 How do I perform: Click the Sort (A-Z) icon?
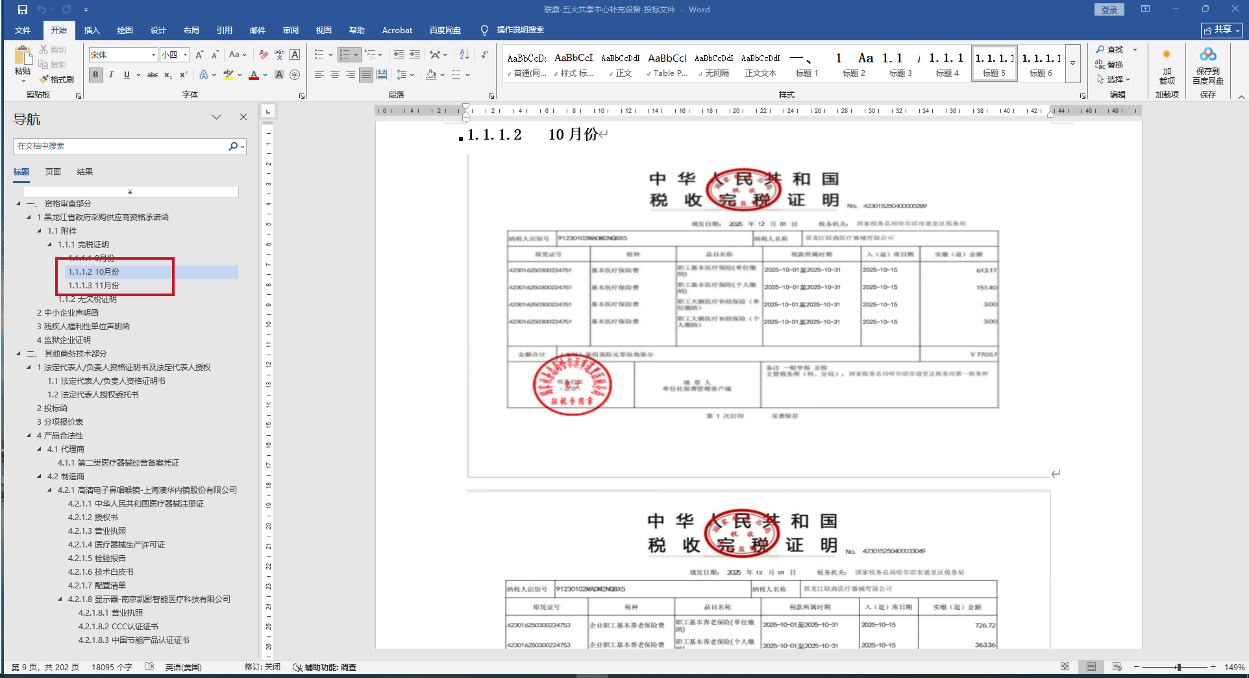pos(464,55)
